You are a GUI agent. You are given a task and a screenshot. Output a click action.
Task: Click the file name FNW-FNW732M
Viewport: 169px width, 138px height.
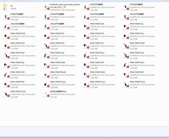(58, 62)
